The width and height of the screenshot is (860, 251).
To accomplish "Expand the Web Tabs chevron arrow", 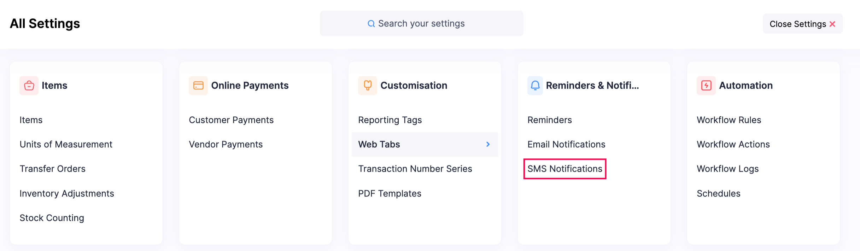I will tap(488, 144).
